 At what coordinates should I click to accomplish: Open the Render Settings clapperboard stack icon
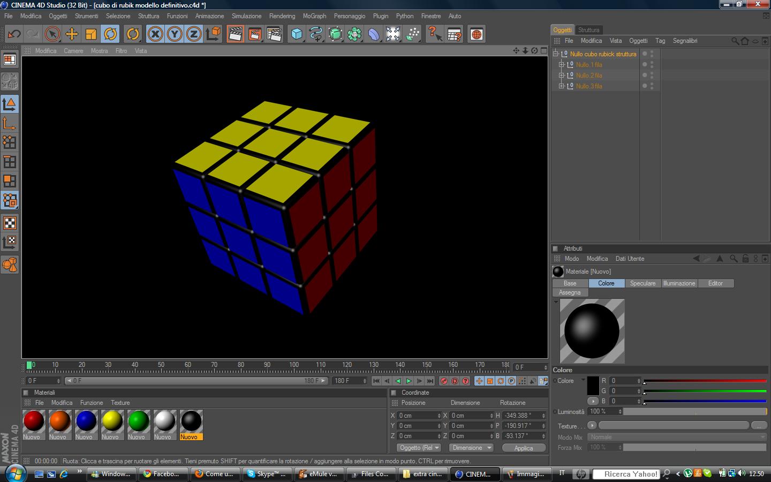[x=274, y=34]
